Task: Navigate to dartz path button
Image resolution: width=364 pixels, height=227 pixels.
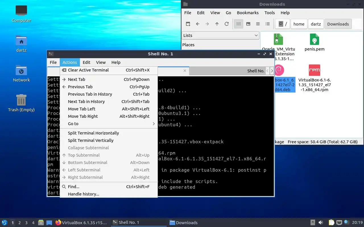Action: 316,24
